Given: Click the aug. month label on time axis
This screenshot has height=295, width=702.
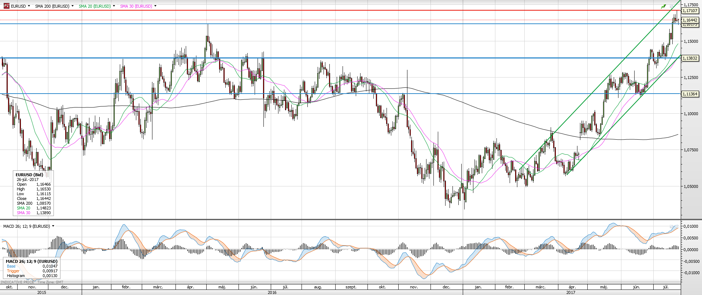Looking at the screenshot, I should [318, 287].
